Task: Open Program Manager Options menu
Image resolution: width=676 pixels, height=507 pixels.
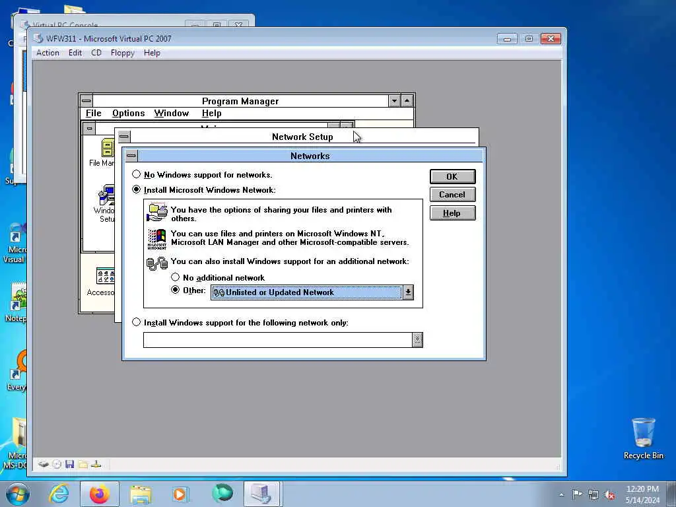Action: (x=129, y=113)
